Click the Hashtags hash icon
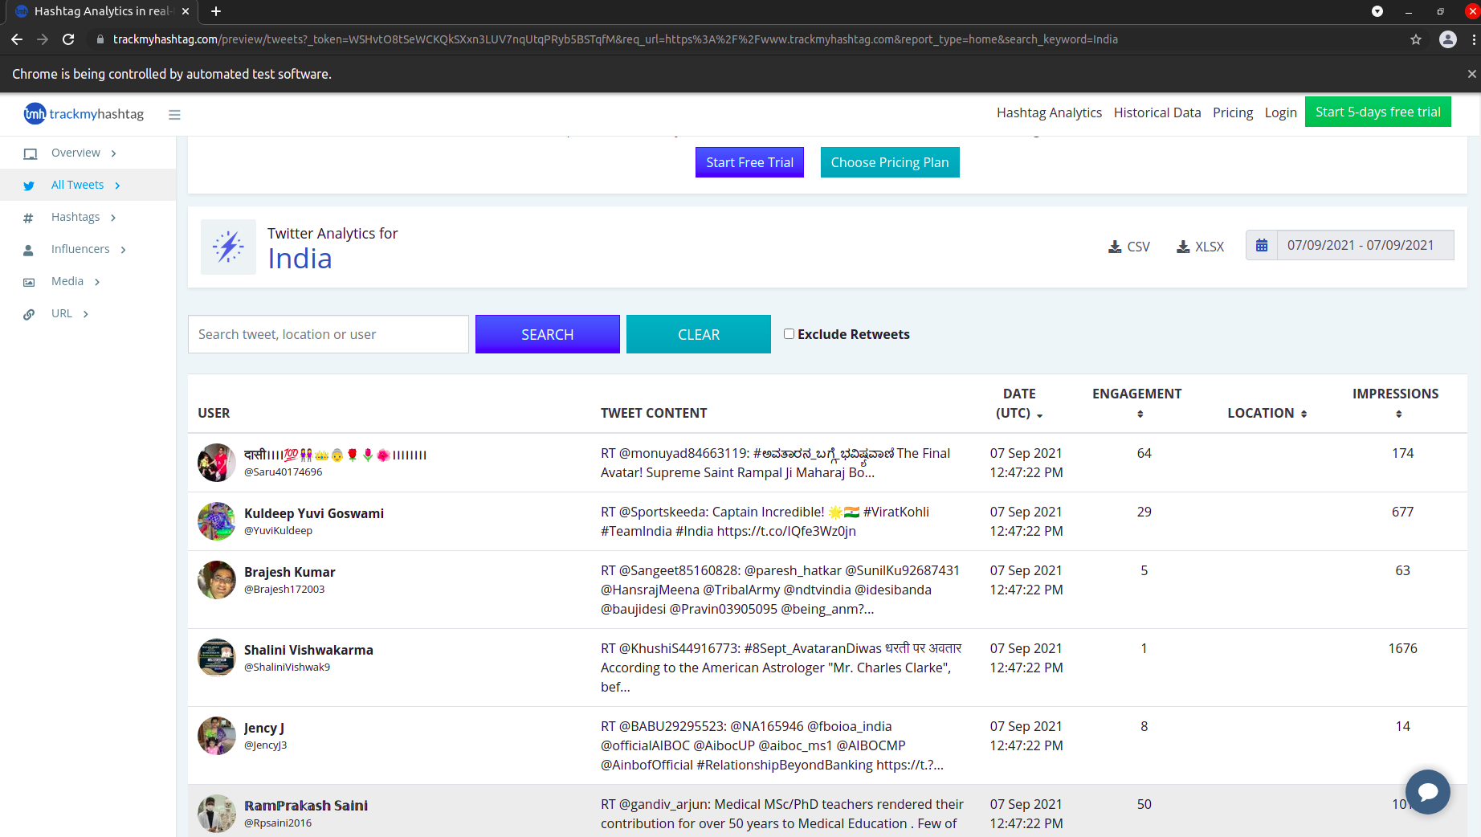 28,218
